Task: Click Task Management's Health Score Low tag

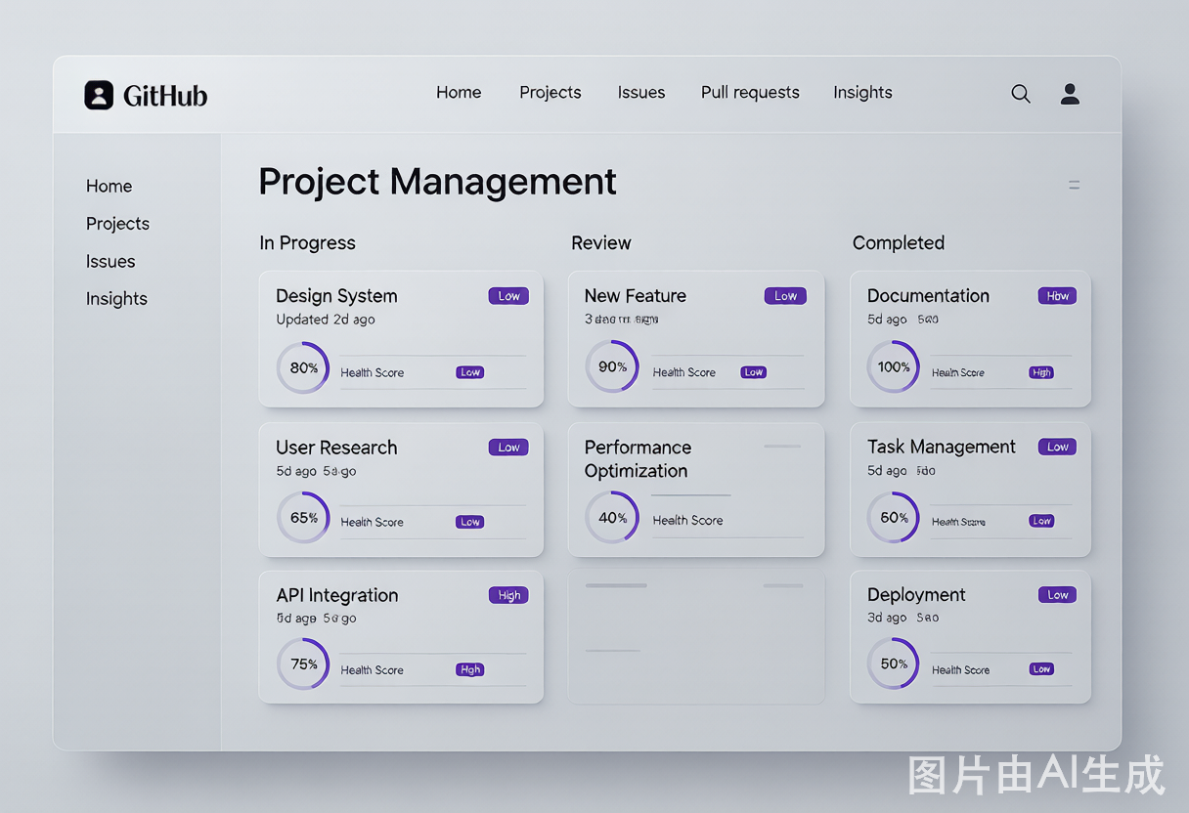Action: [x=1041, y=521]
